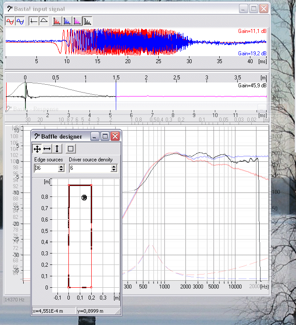296x325 pixels.
Task: Select the vertical resize arrow tool
Action: 57,149
